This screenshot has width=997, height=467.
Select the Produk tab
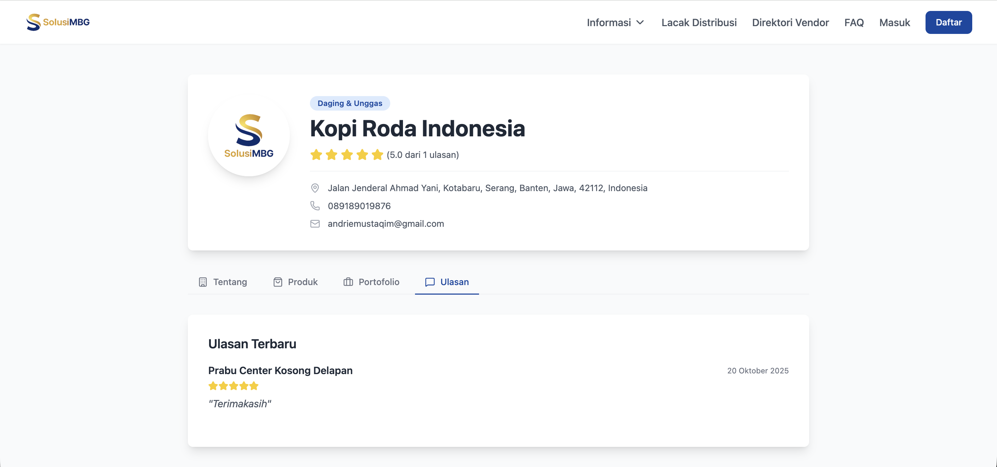[302, 282]
